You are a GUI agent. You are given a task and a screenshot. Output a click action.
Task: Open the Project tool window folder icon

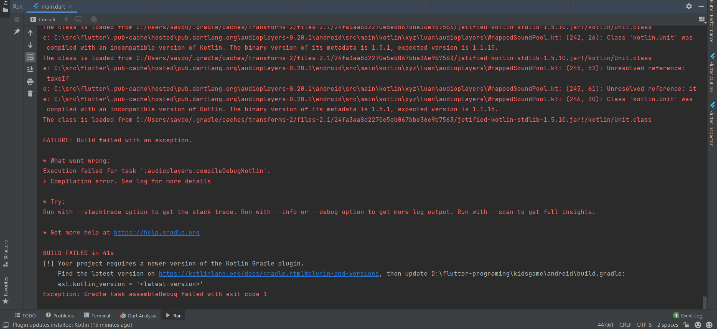pos(5,10)
